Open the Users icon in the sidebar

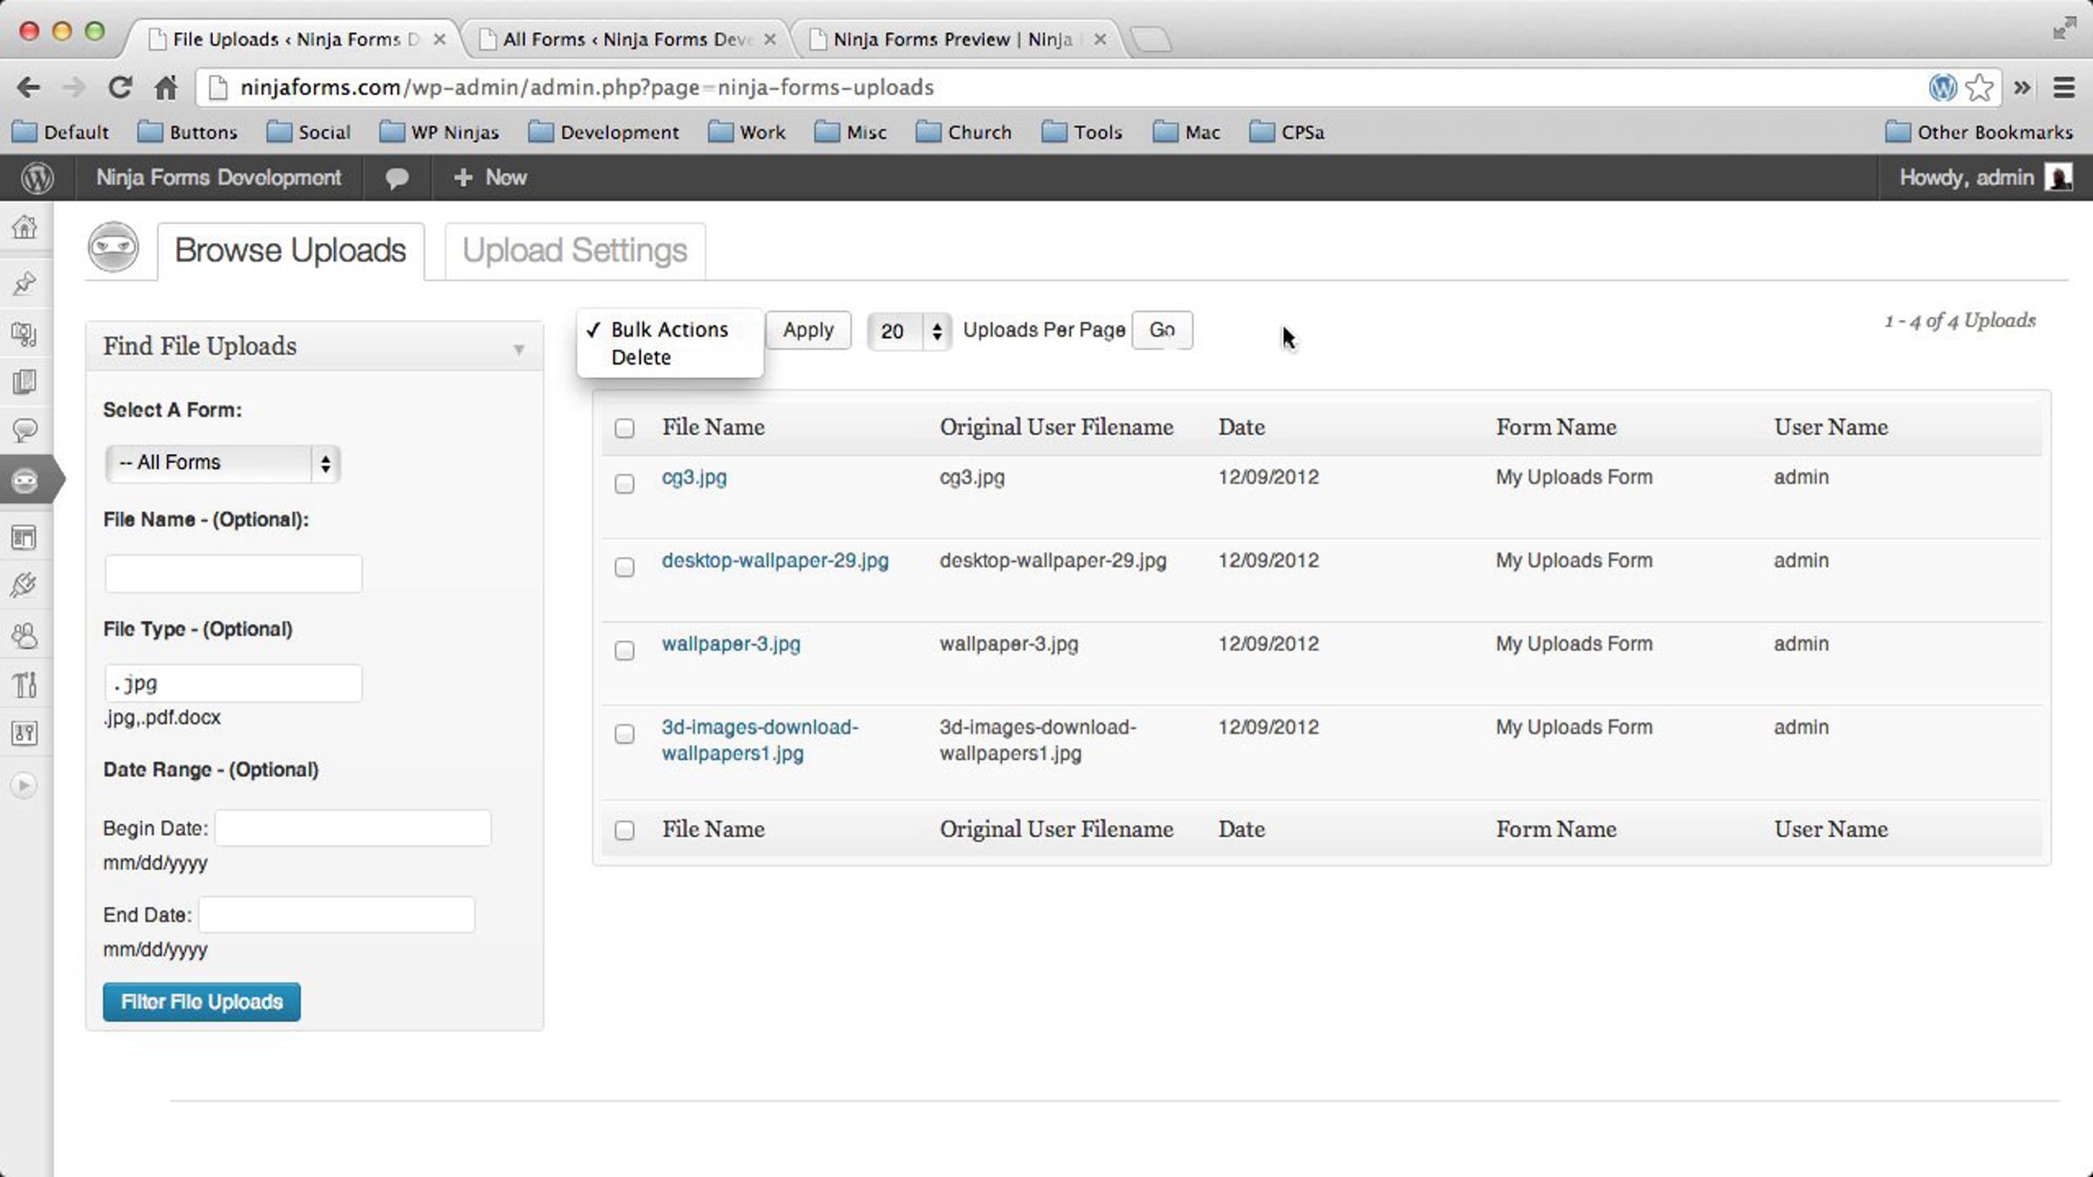click(24, 636)
